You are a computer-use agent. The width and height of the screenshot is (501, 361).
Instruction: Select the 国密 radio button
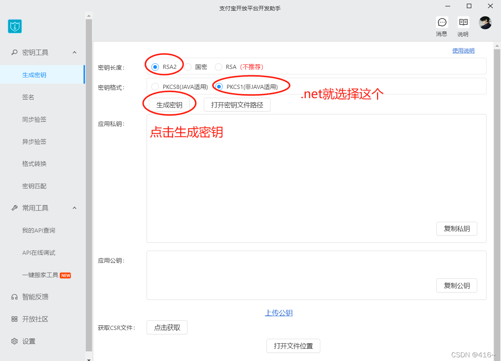(x=188, y=67)
